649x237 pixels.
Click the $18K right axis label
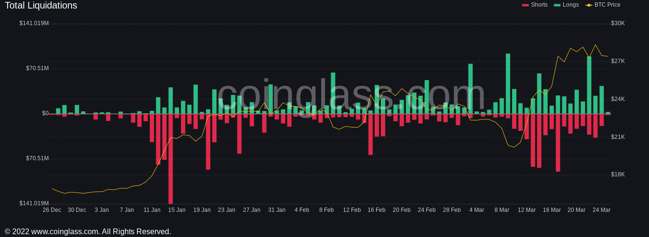618,174
